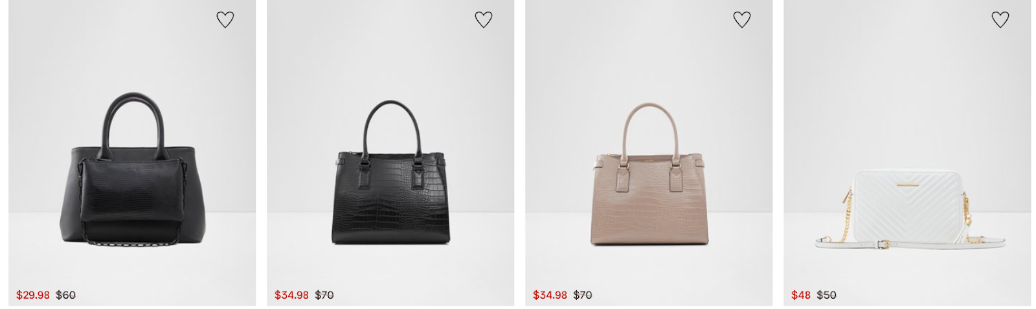Click the crossed-out $50 original price
This screenshot has height=309, width=1036.
(826, 295)
